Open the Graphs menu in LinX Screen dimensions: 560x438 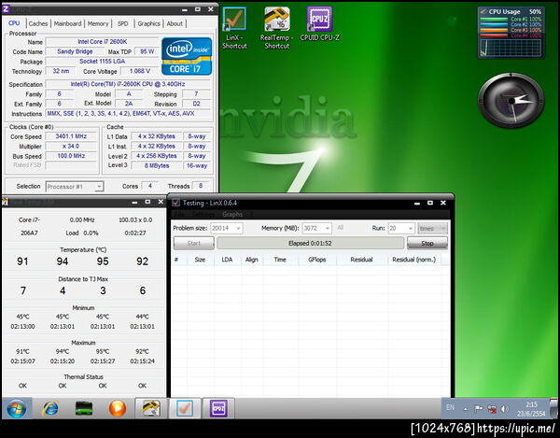(232, 215)
